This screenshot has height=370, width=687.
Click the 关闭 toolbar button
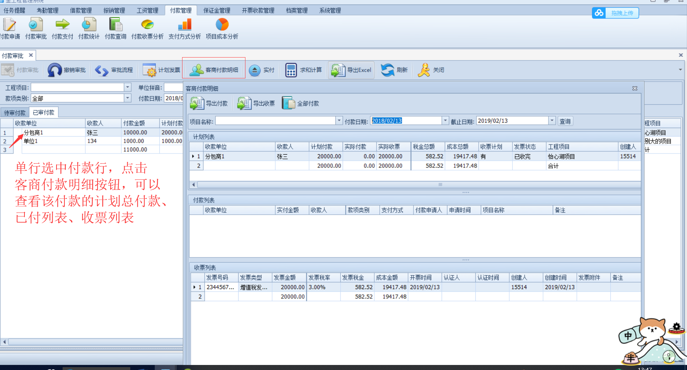pos(431,70)
